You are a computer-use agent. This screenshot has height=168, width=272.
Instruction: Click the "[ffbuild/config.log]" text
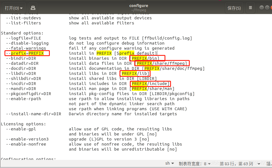click(167, 38)
